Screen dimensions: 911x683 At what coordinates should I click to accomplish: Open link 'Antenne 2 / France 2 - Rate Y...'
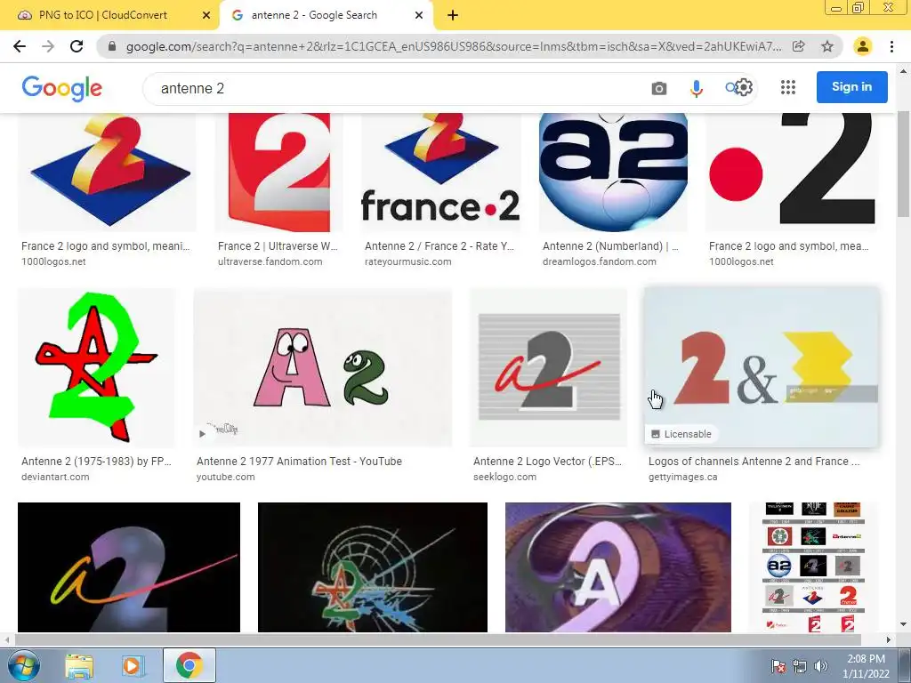click(439, 246)
